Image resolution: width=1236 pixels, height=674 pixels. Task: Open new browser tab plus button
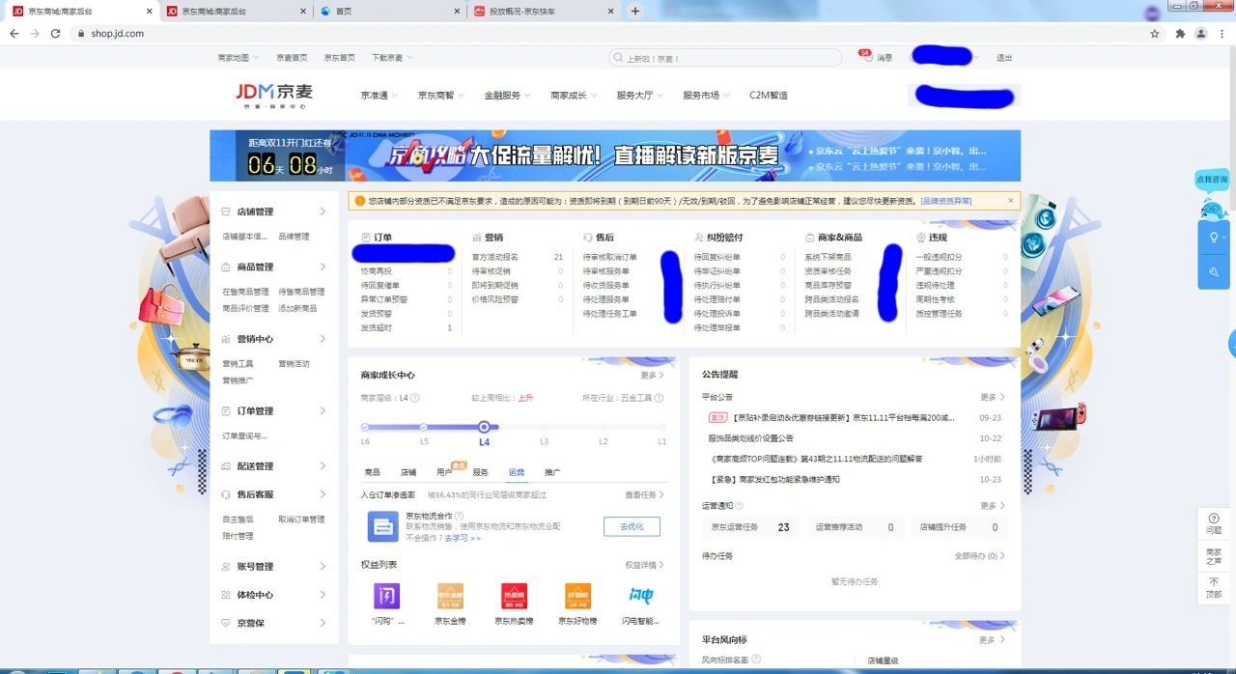pos(634,11)
